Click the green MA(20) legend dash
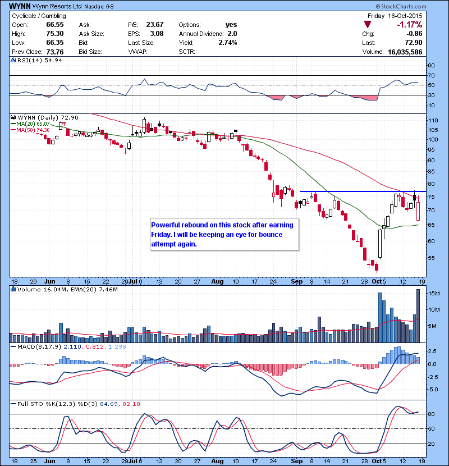 [x=13, y=124]
